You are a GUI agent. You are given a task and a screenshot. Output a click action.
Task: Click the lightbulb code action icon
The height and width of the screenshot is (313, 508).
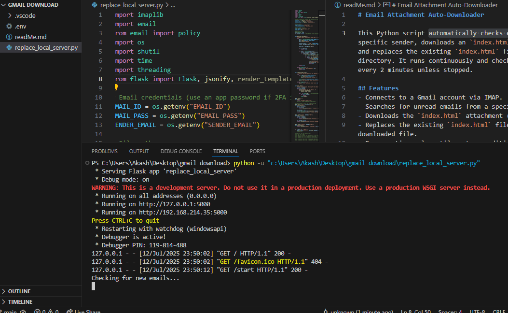(x=116, y=88)
